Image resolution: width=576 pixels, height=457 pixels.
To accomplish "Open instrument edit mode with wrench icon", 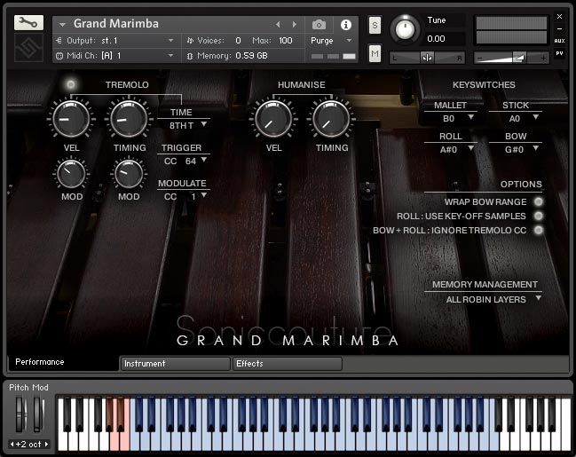I will tap(28, 23).
